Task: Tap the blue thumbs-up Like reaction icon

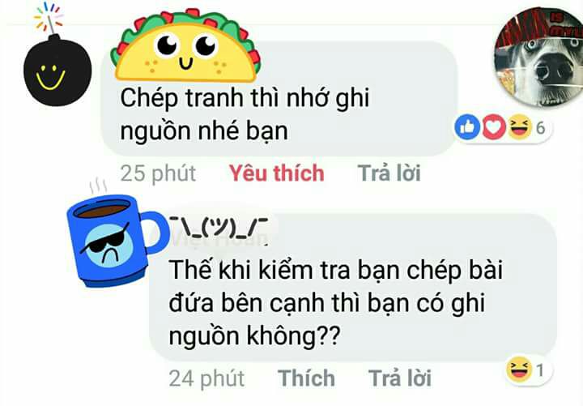Action: [x=467, y=127]
